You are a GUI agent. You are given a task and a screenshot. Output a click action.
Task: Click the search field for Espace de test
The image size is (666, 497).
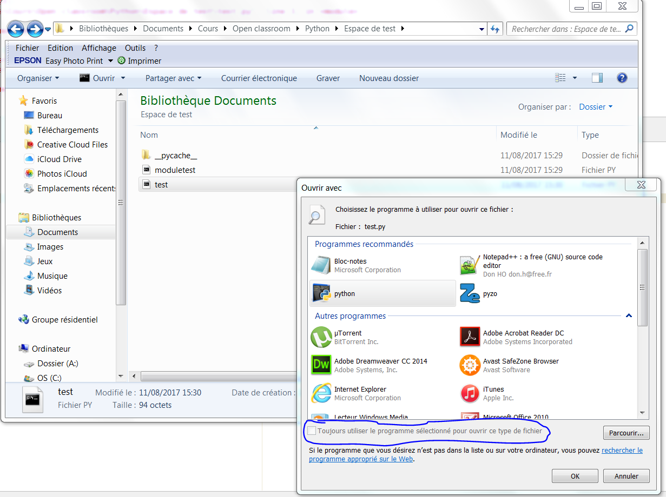[x=566, y=29]
